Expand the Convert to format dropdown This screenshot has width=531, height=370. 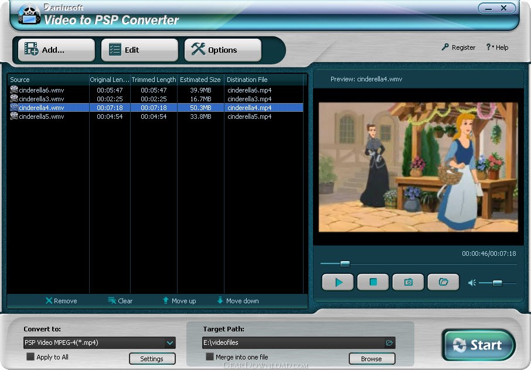(169, 343)
